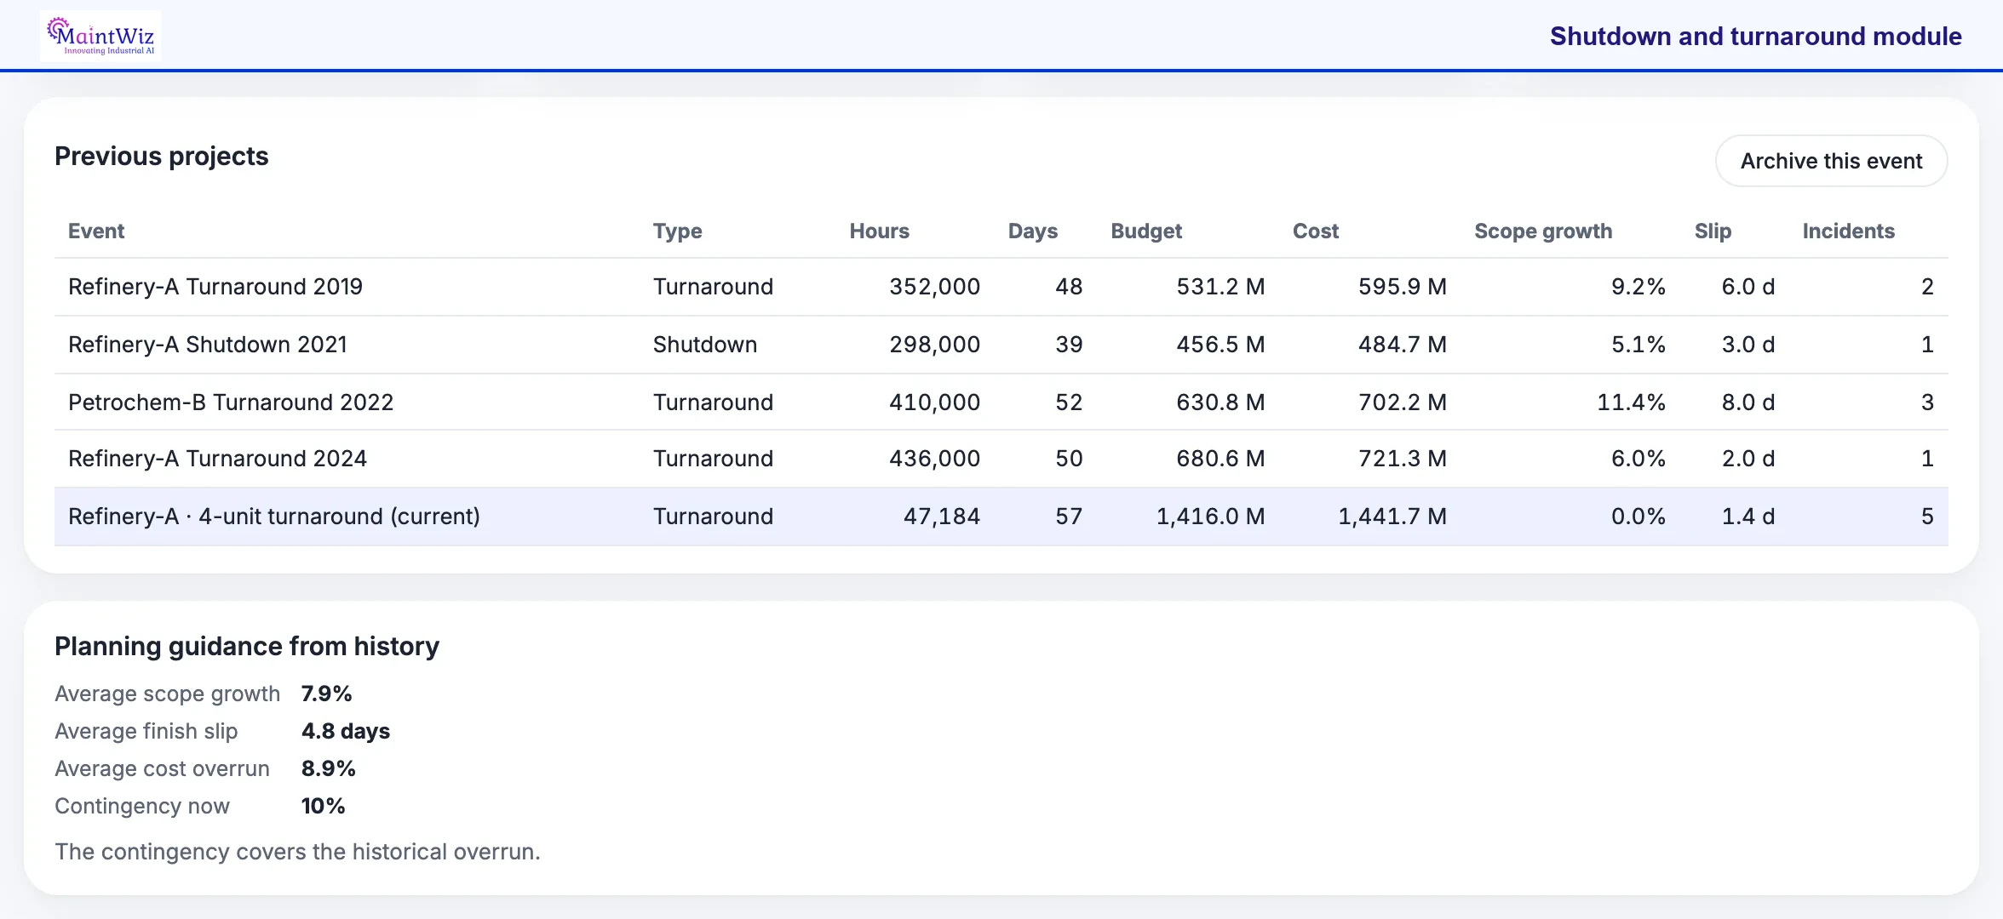
Task: Click the Cost column header
Action: pyautogui.click(x=1316, y=231)
